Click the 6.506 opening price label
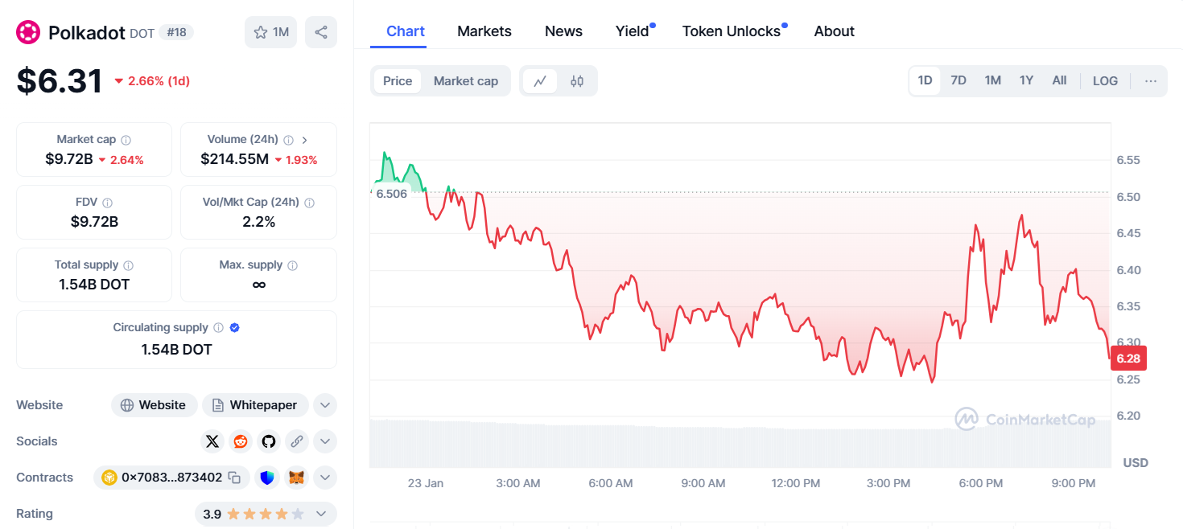This screenshot has width=1183, height=529. click(392, 193)
